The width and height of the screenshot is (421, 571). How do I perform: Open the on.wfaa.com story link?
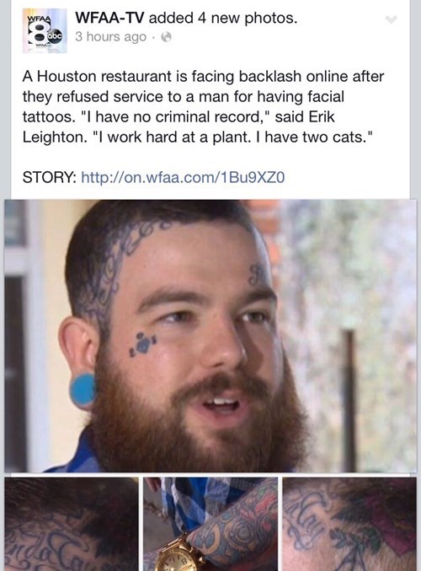point(183,177)
